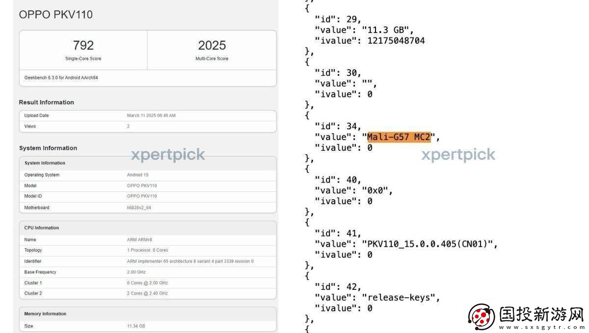Click the Memory Information table header

click(45, 314)
